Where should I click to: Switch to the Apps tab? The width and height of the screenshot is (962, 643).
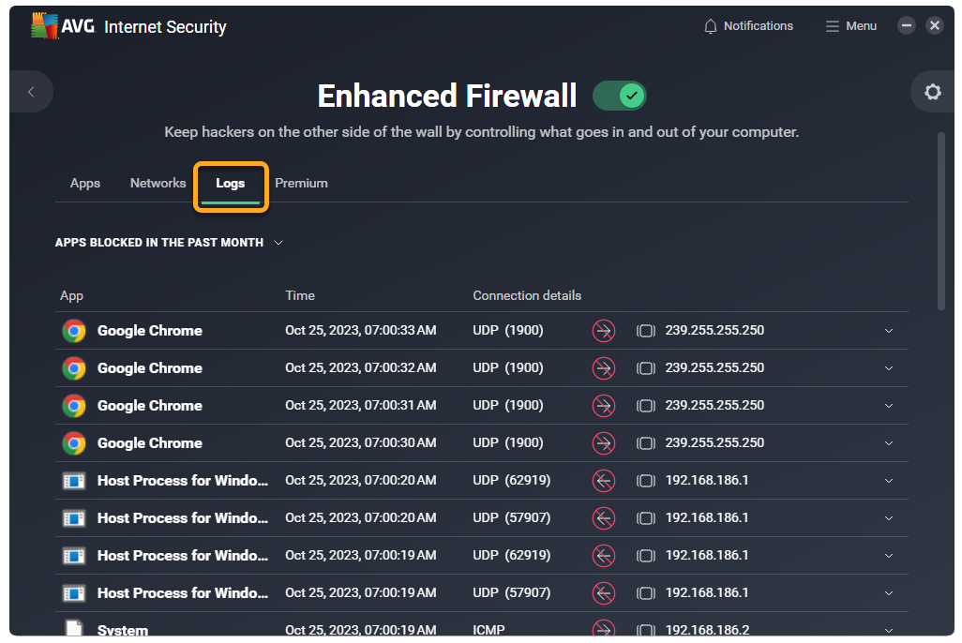click(85, 184)
